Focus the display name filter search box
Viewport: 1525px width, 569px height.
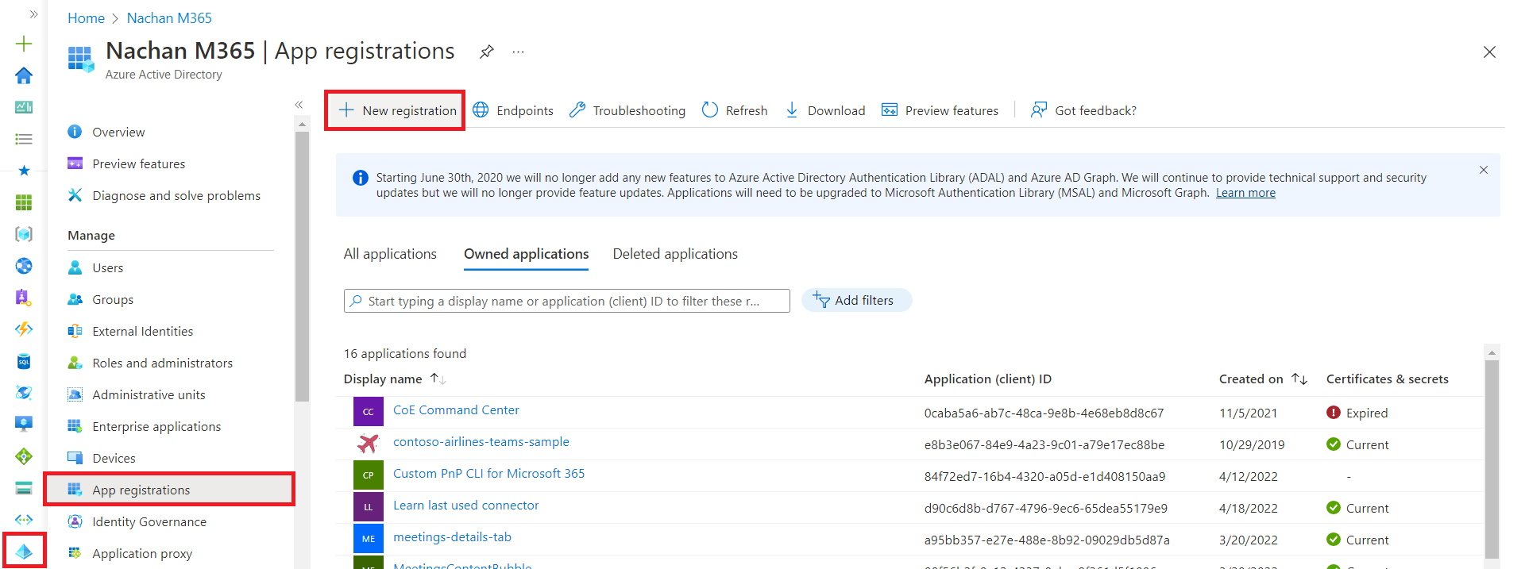point(566,302)
